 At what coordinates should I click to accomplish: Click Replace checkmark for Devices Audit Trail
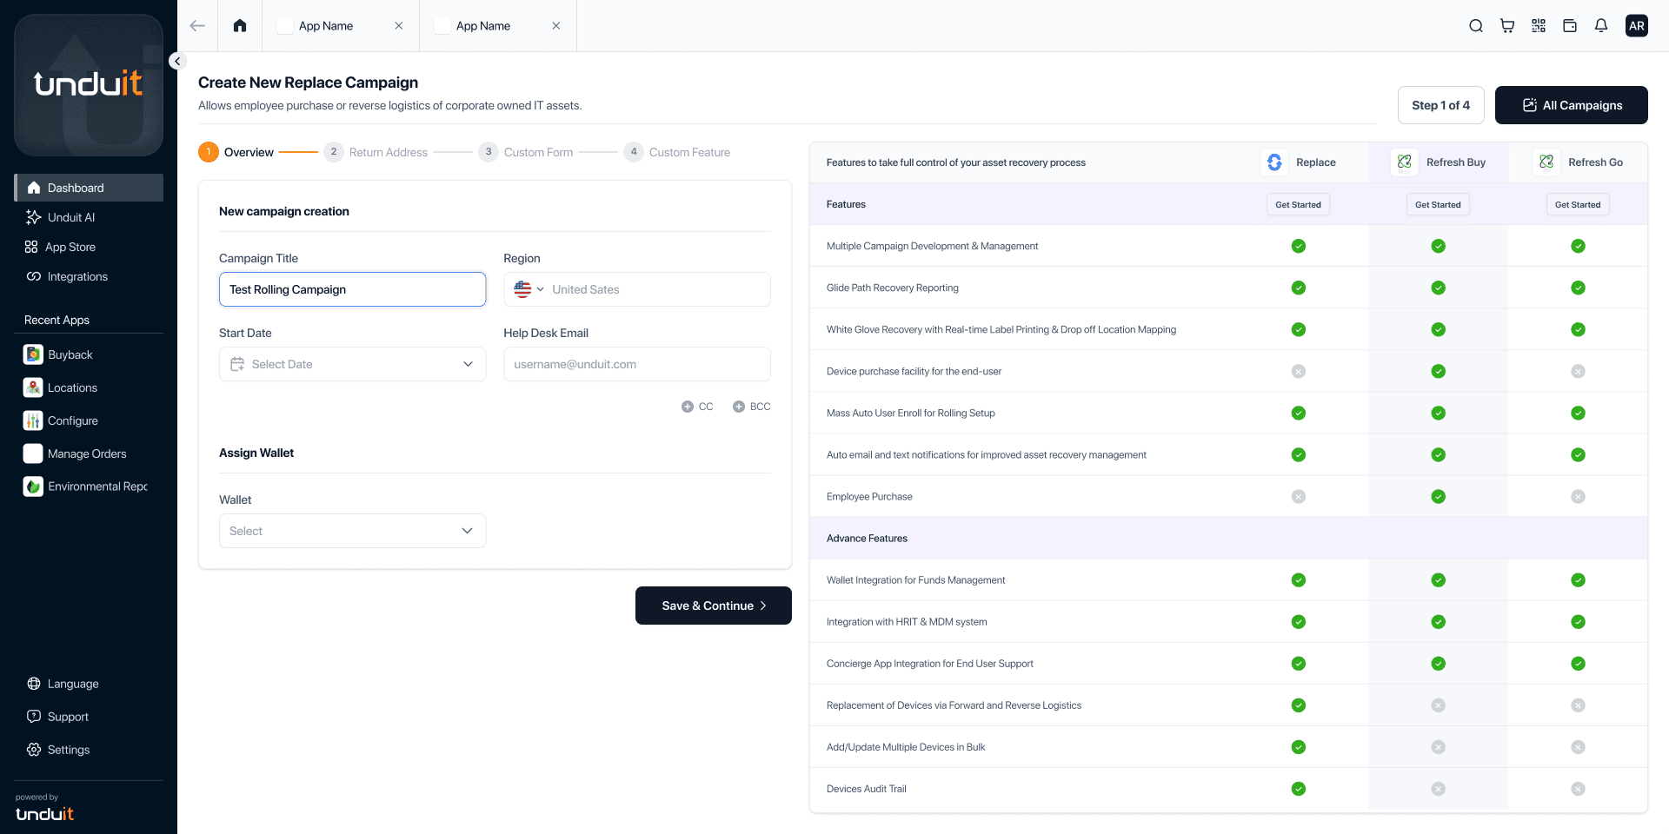(1298, 789)
